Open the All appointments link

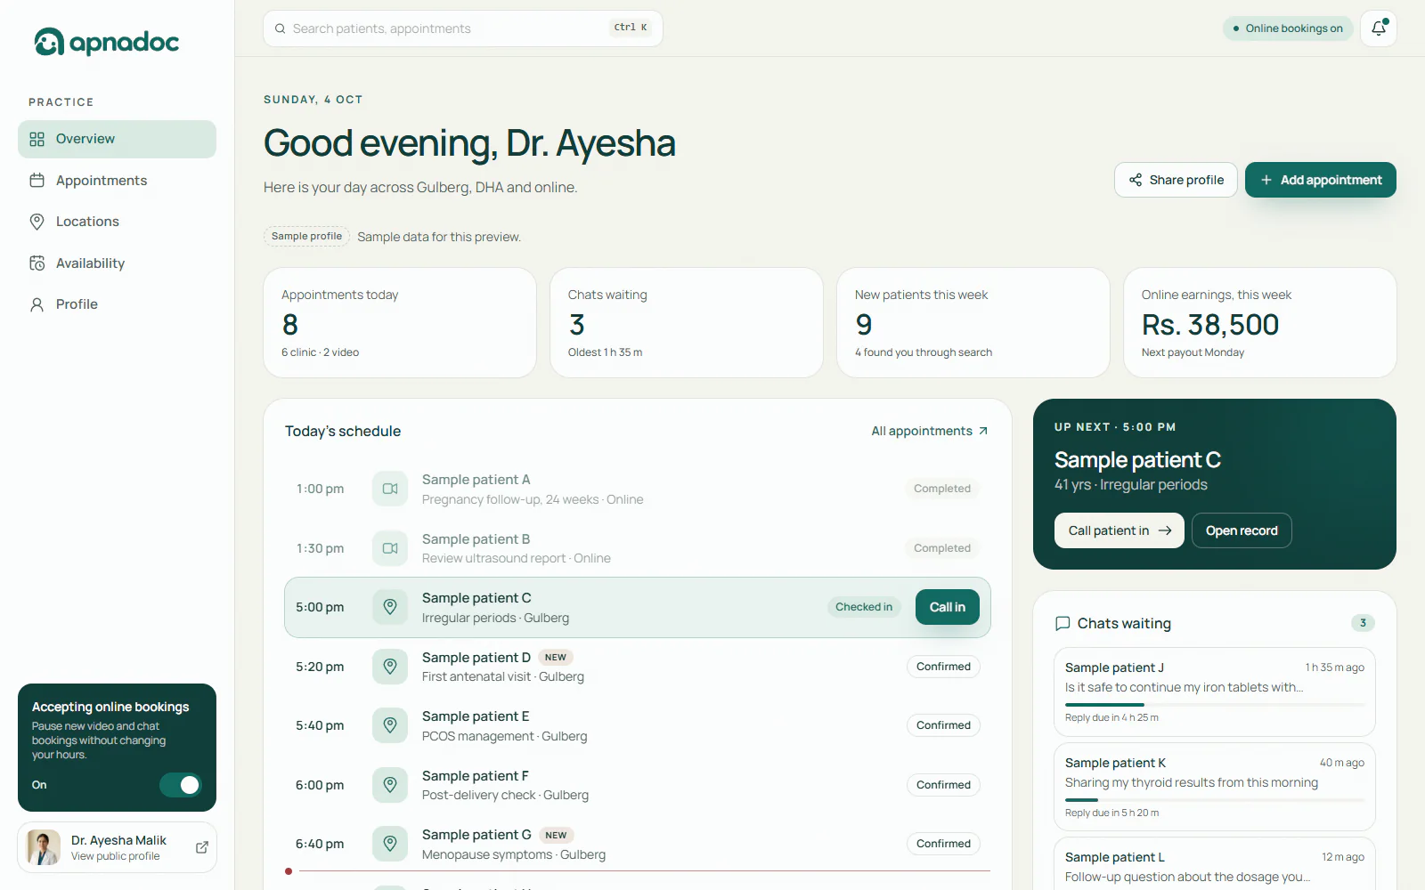930,431
